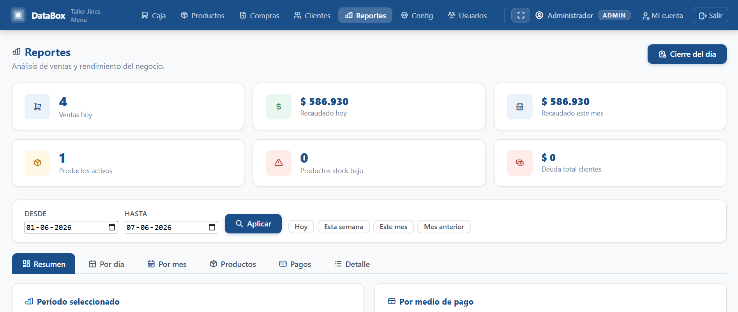This screenshot has height=312, width=738.
Task: Open the Usuarios section
Action: (x=467, y=15)
